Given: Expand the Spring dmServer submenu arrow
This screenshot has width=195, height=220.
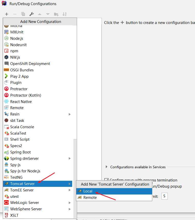Looking at the screenshot, I should click(x=69, y=158).
